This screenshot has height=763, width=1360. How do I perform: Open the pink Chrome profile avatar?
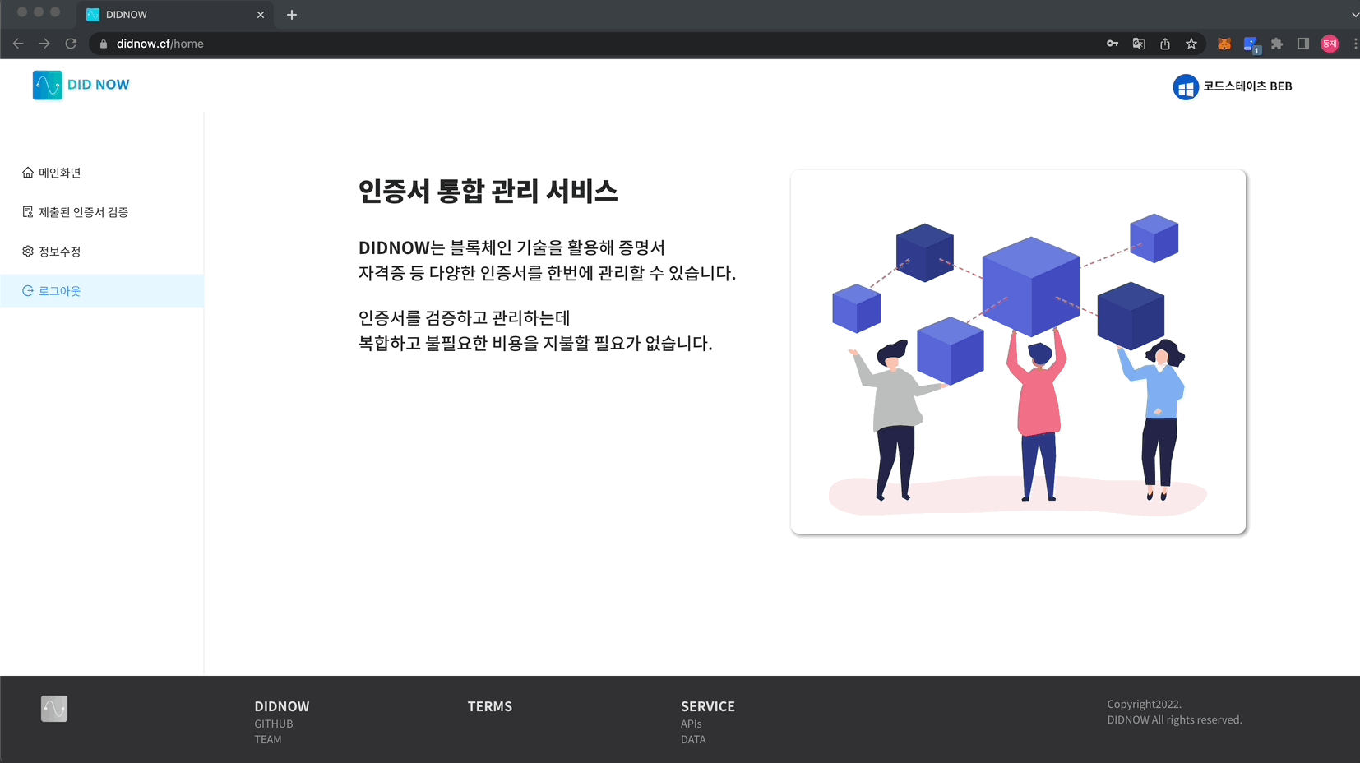pyautogui.click(x=1330, y=44)
